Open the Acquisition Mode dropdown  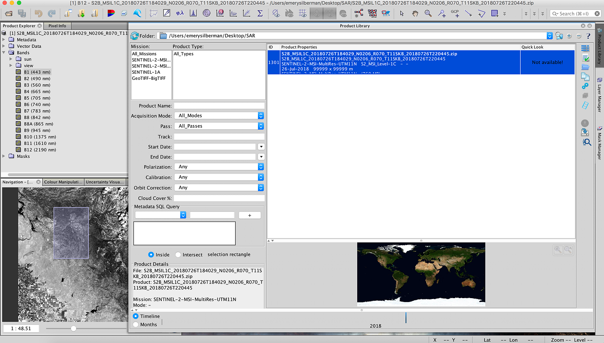[219, 116]
